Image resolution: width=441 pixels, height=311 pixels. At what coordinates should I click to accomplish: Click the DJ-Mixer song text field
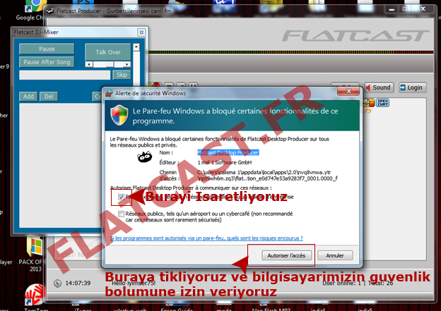(65, 75)
